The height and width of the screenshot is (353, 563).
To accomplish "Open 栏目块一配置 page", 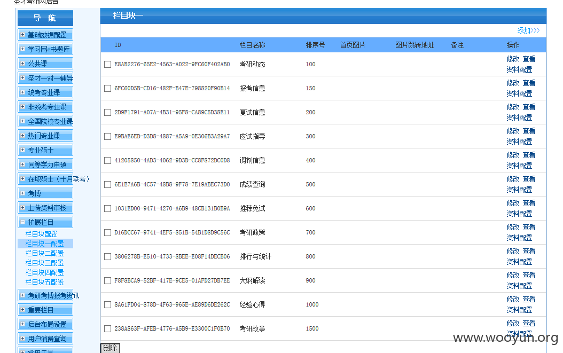I will [44, 244].
